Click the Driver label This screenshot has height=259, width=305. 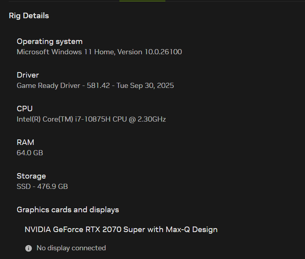pos(28,75)
